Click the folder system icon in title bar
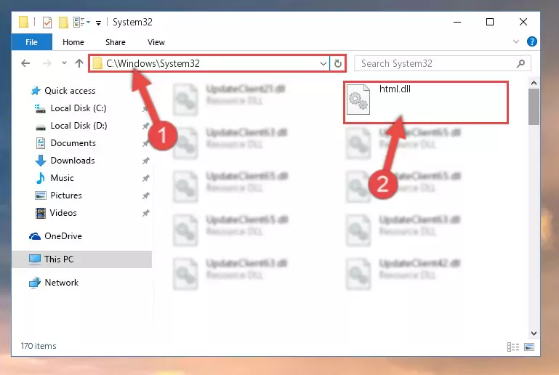Screen dimensions: 559x375 (x=23, y=22)
